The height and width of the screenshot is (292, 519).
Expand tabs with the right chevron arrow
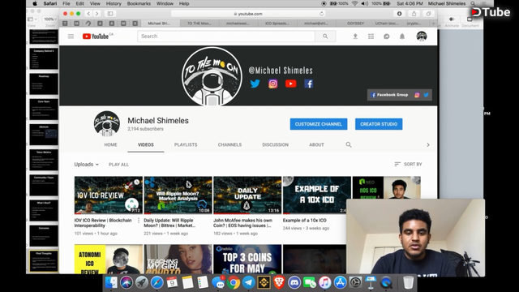pos(428,144)
